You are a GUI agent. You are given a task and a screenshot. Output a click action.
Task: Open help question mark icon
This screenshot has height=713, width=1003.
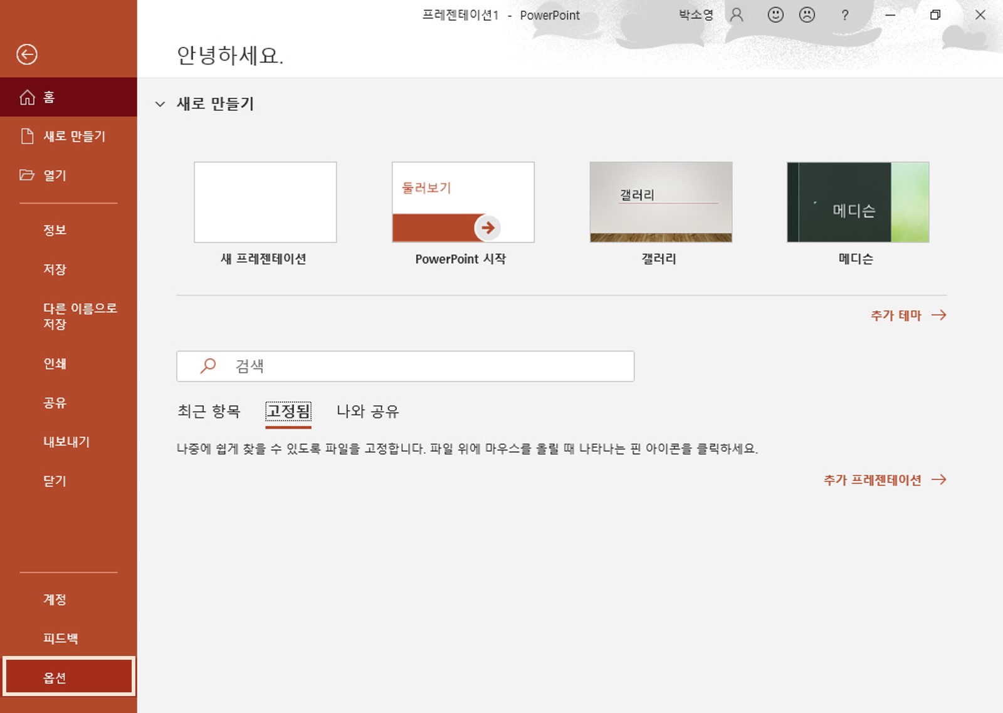tap(845, 15)
